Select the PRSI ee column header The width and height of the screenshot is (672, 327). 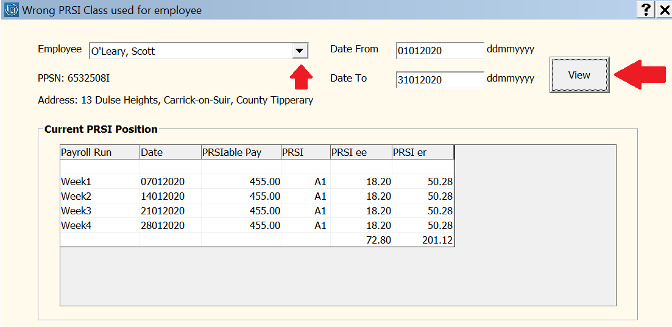coord(361,152)
